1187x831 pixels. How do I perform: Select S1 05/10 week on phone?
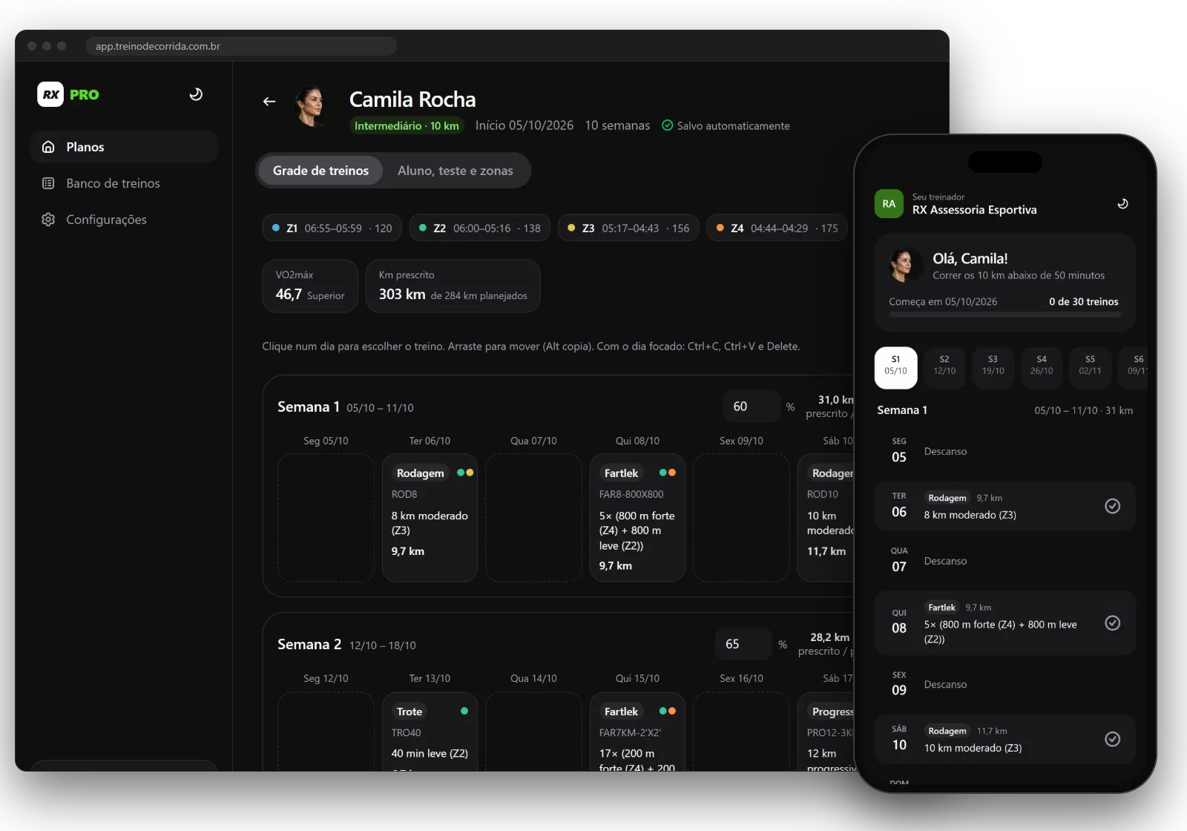[x=895, y=367]
